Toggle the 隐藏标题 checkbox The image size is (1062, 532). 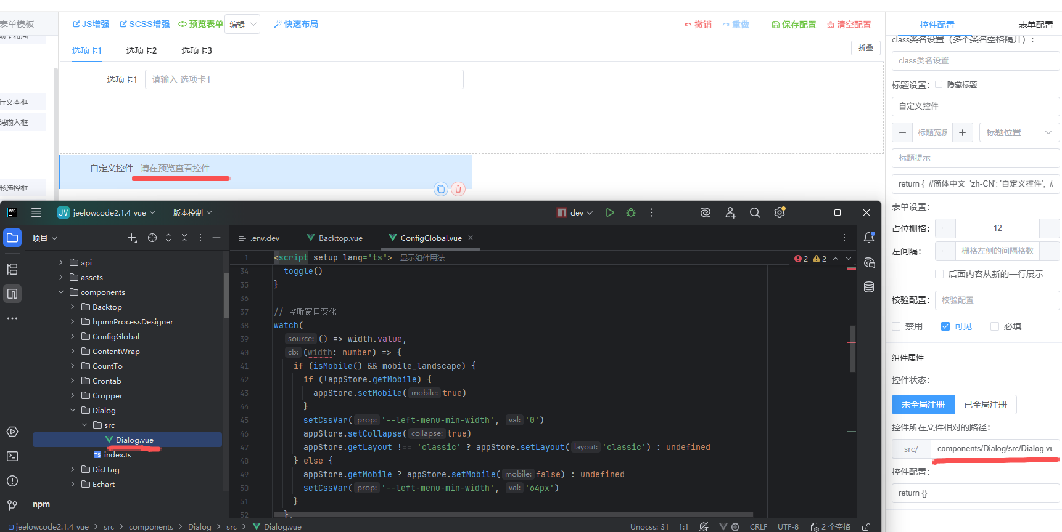tap(939, 84)
